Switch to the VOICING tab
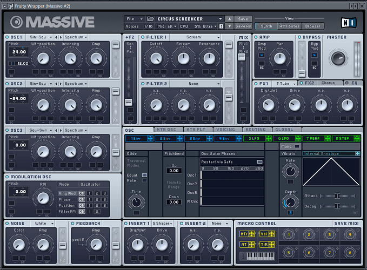Screen dimensions: 367x270 (225, 130)
